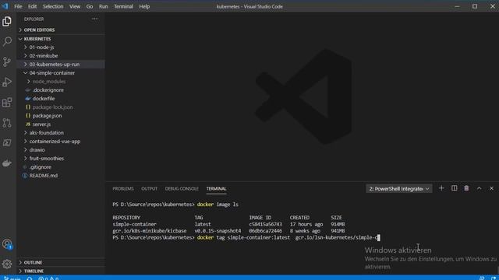The width and height of the screenshot is (499, 280).
Task: Expand the fruit-smoothies folder
Action: click(x=61, y=159)
